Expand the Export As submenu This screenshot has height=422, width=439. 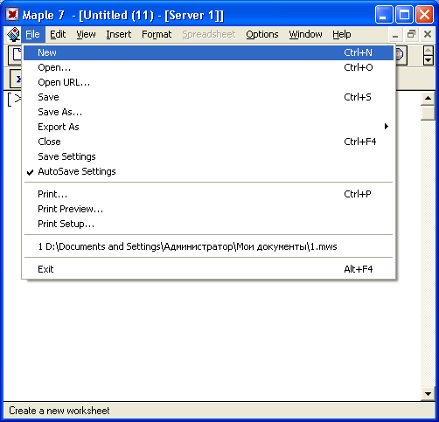click(208, 127)
